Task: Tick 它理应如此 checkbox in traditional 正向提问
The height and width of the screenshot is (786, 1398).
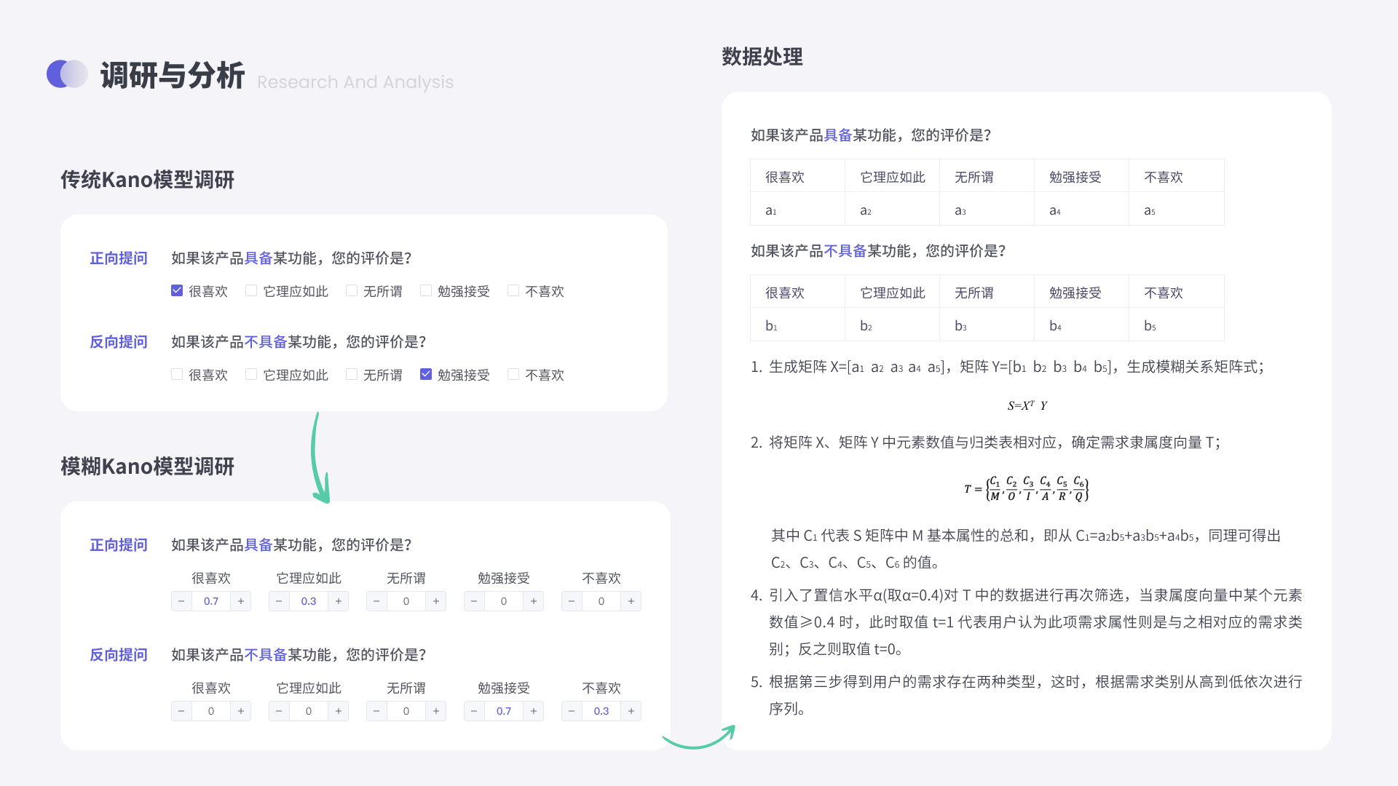Action: click(251, 291)
